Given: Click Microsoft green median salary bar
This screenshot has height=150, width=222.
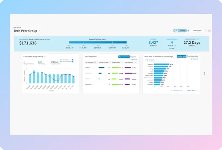Looking at the screenshot, I should 115,73.
